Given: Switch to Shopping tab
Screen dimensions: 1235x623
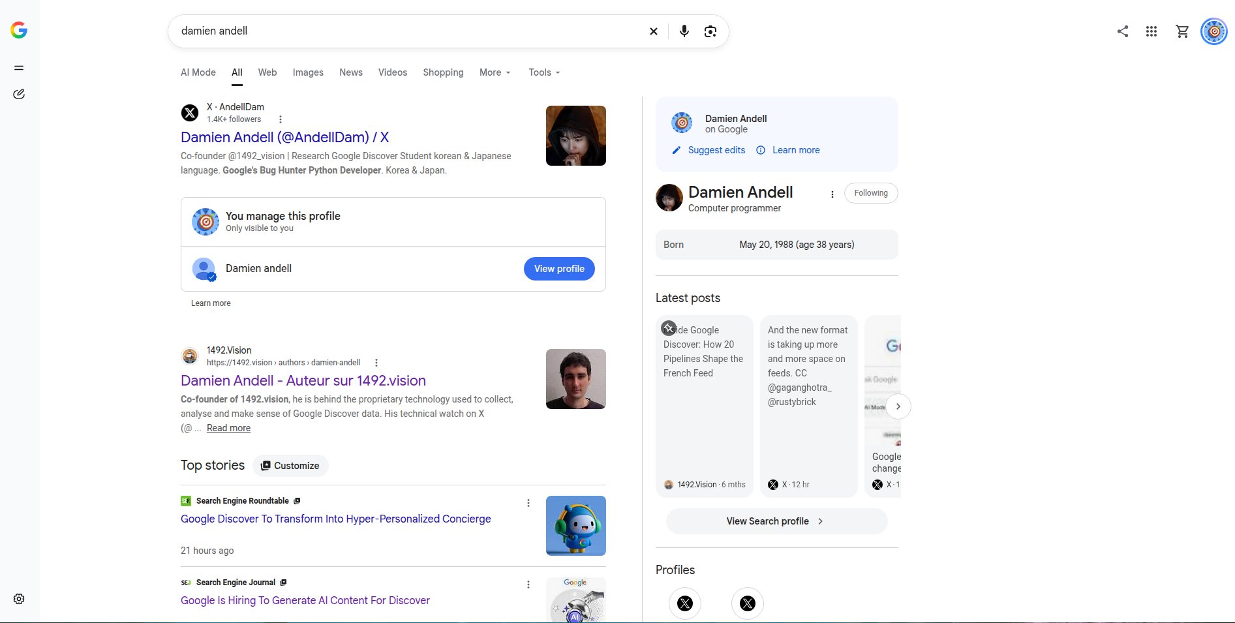Looking at the screenshot, I should tap(443, 72).
